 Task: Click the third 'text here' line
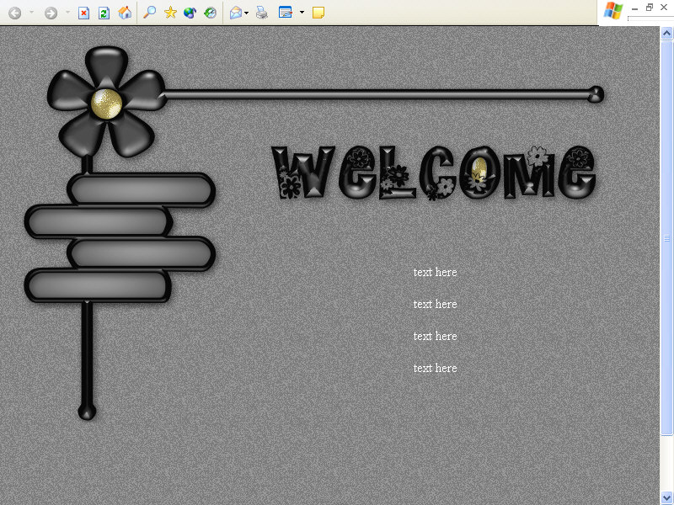click(435, 336)
